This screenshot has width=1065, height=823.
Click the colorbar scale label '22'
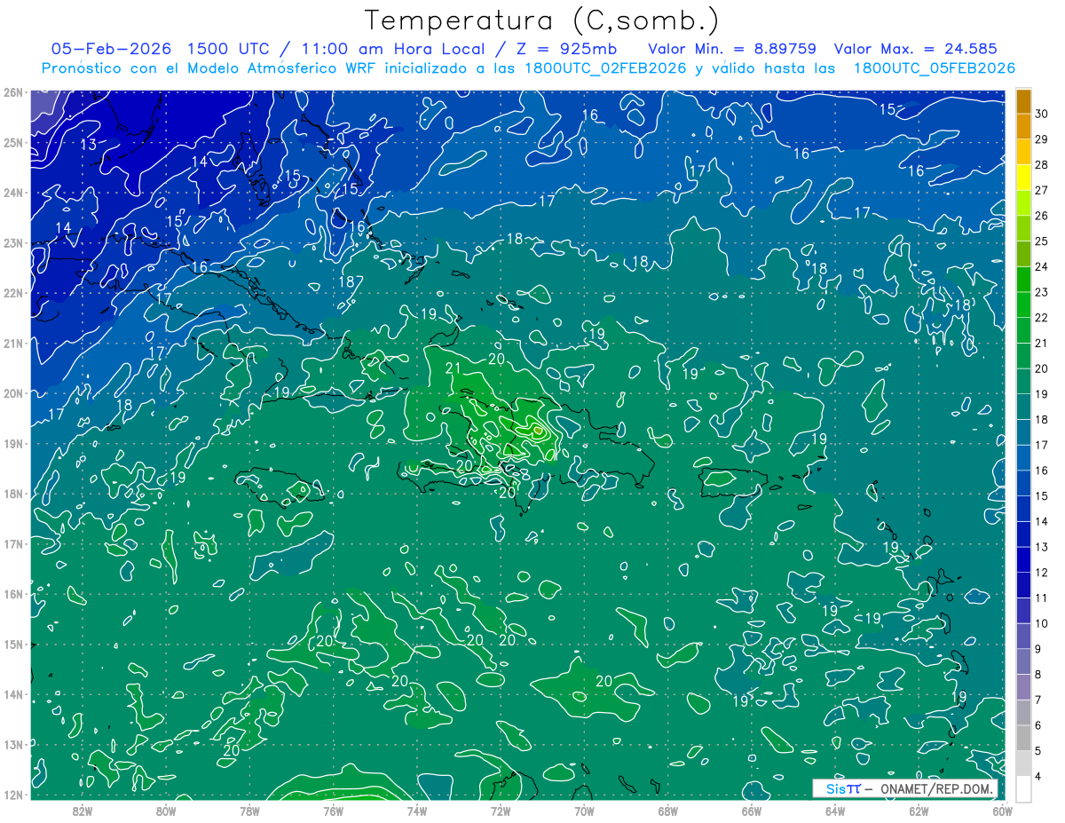point(1042,318)
